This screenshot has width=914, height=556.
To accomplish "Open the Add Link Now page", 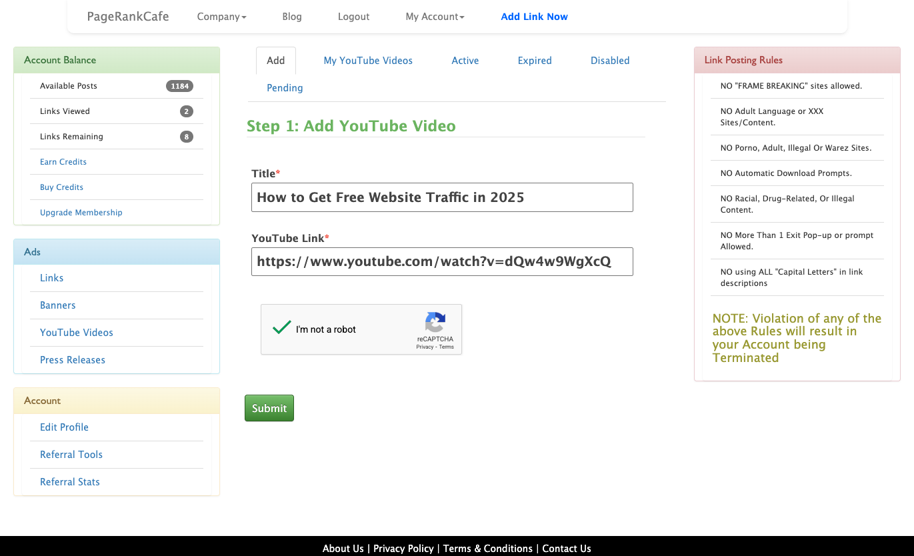I will pos(534,16).
